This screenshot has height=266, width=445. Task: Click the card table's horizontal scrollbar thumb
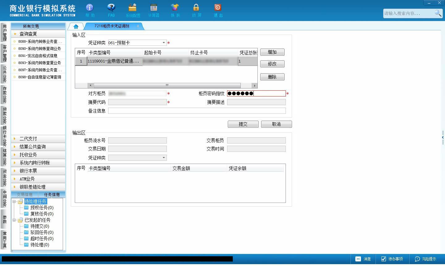click(x=167, y=85)
